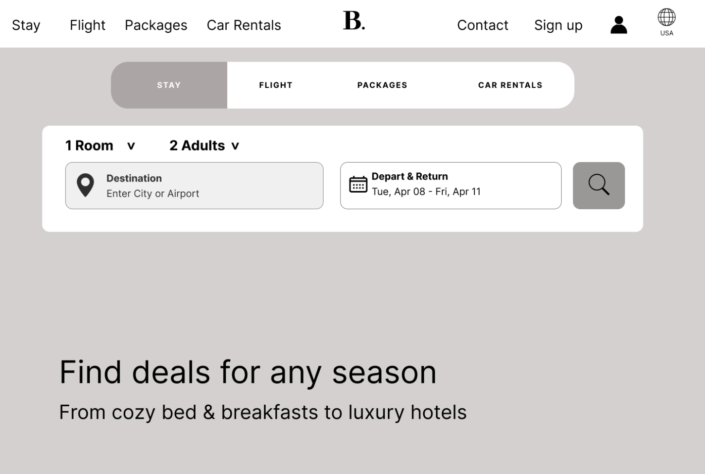This screenshot has height=474, width=705.
Task: Click the user profile icon
Action: [619, 25]
